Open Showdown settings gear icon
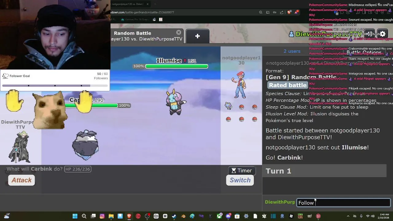 point(383,34)
